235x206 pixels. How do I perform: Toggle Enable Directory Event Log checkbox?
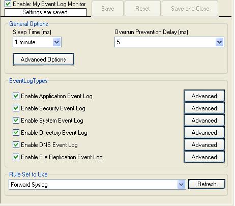16,133
